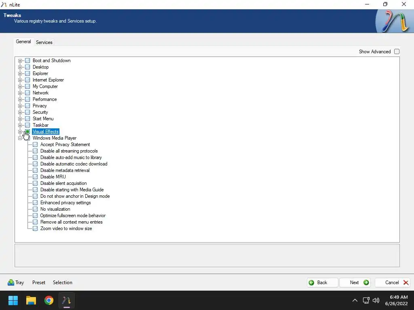Expand the Desktop tree node
Viewport: 414px width, 310px height.
point(20,67)
